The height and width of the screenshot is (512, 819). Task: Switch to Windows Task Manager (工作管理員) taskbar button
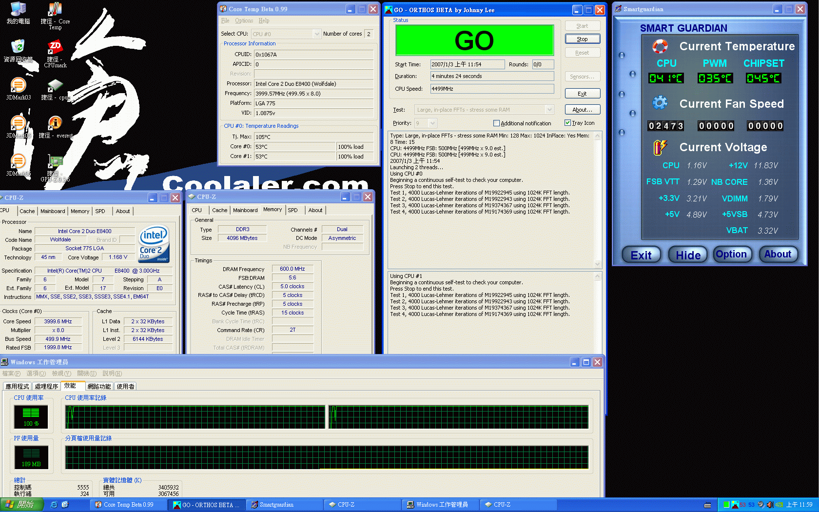click(441, 505)
